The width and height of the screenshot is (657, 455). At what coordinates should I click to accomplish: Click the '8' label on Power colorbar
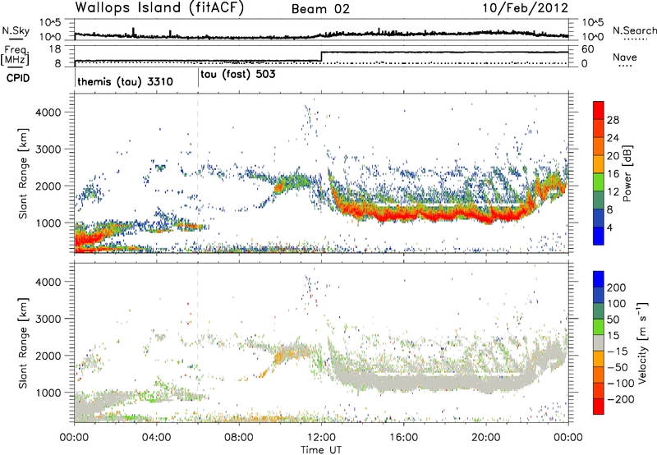click(610, 210)
